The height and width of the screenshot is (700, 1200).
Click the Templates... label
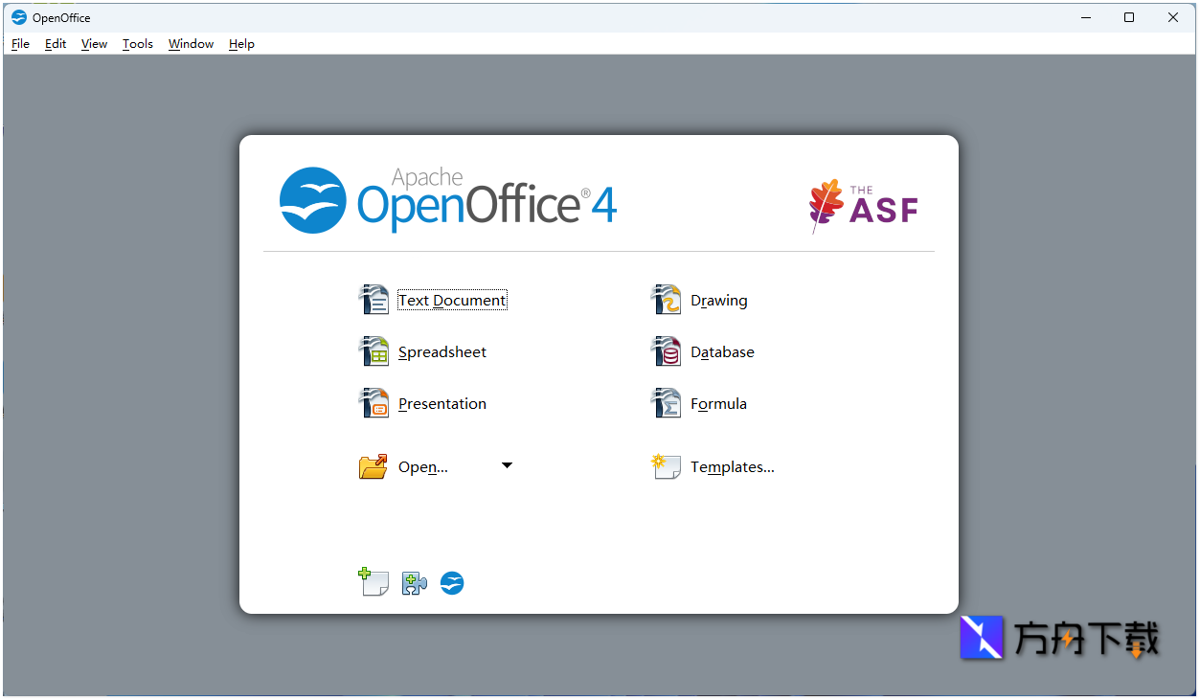click(x=733, y=467)
